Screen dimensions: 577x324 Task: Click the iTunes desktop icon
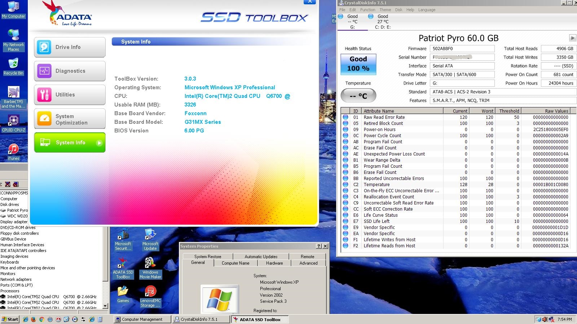(13, 152)
